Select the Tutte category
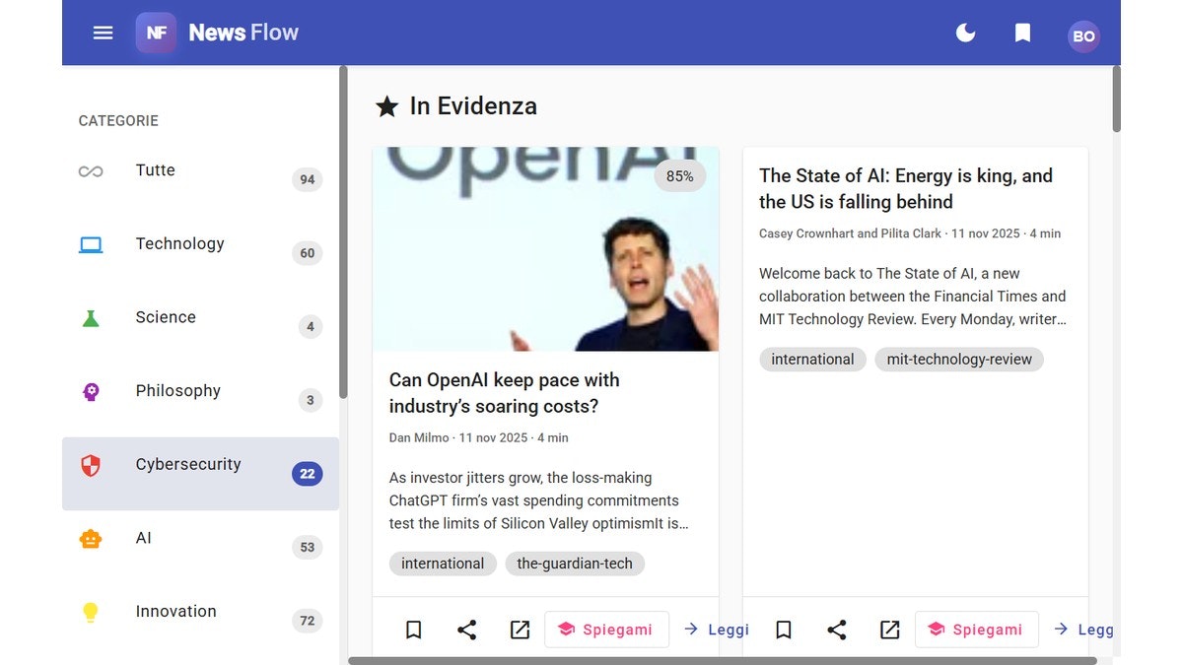1183x665 pixels. point(200,179)
